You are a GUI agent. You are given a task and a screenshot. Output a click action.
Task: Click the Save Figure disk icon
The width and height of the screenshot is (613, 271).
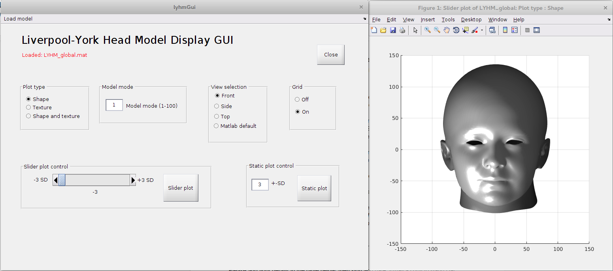[x=393, y=30]
